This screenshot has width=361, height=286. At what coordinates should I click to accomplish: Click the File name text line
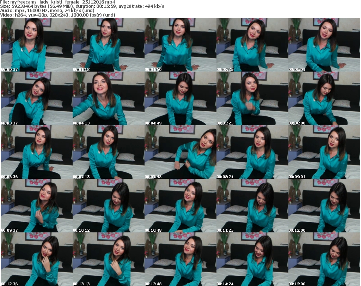pos(57,2)
